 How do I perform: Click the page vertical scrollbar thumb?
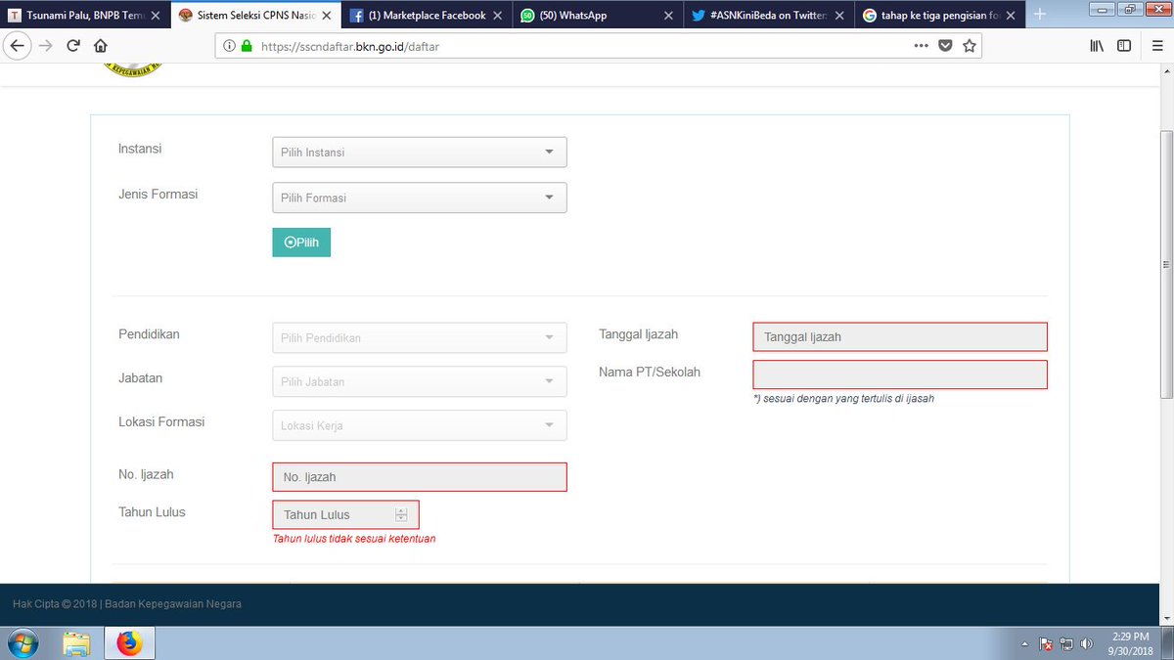(x=1165, y=264)
